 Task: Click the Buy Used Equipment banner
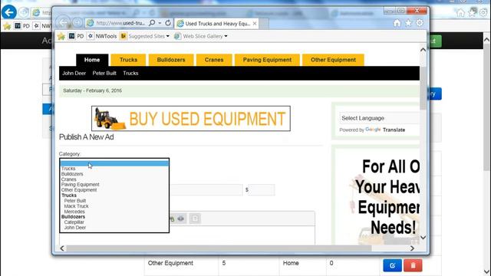click(191, 119)
